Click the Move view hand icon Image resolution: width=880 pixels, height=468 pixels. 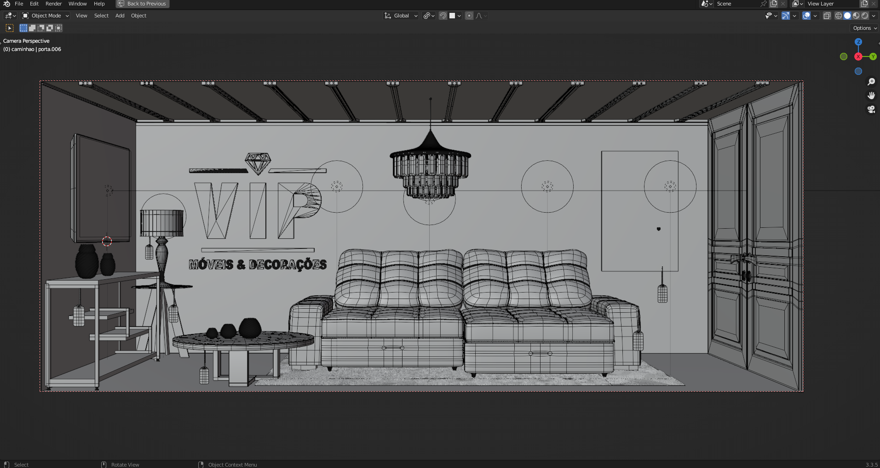pos(871,96)
